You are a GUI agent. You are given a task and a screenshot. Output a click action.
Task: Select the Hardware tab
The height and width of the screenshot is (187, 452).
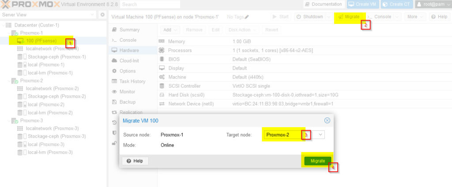pos(129,50)
